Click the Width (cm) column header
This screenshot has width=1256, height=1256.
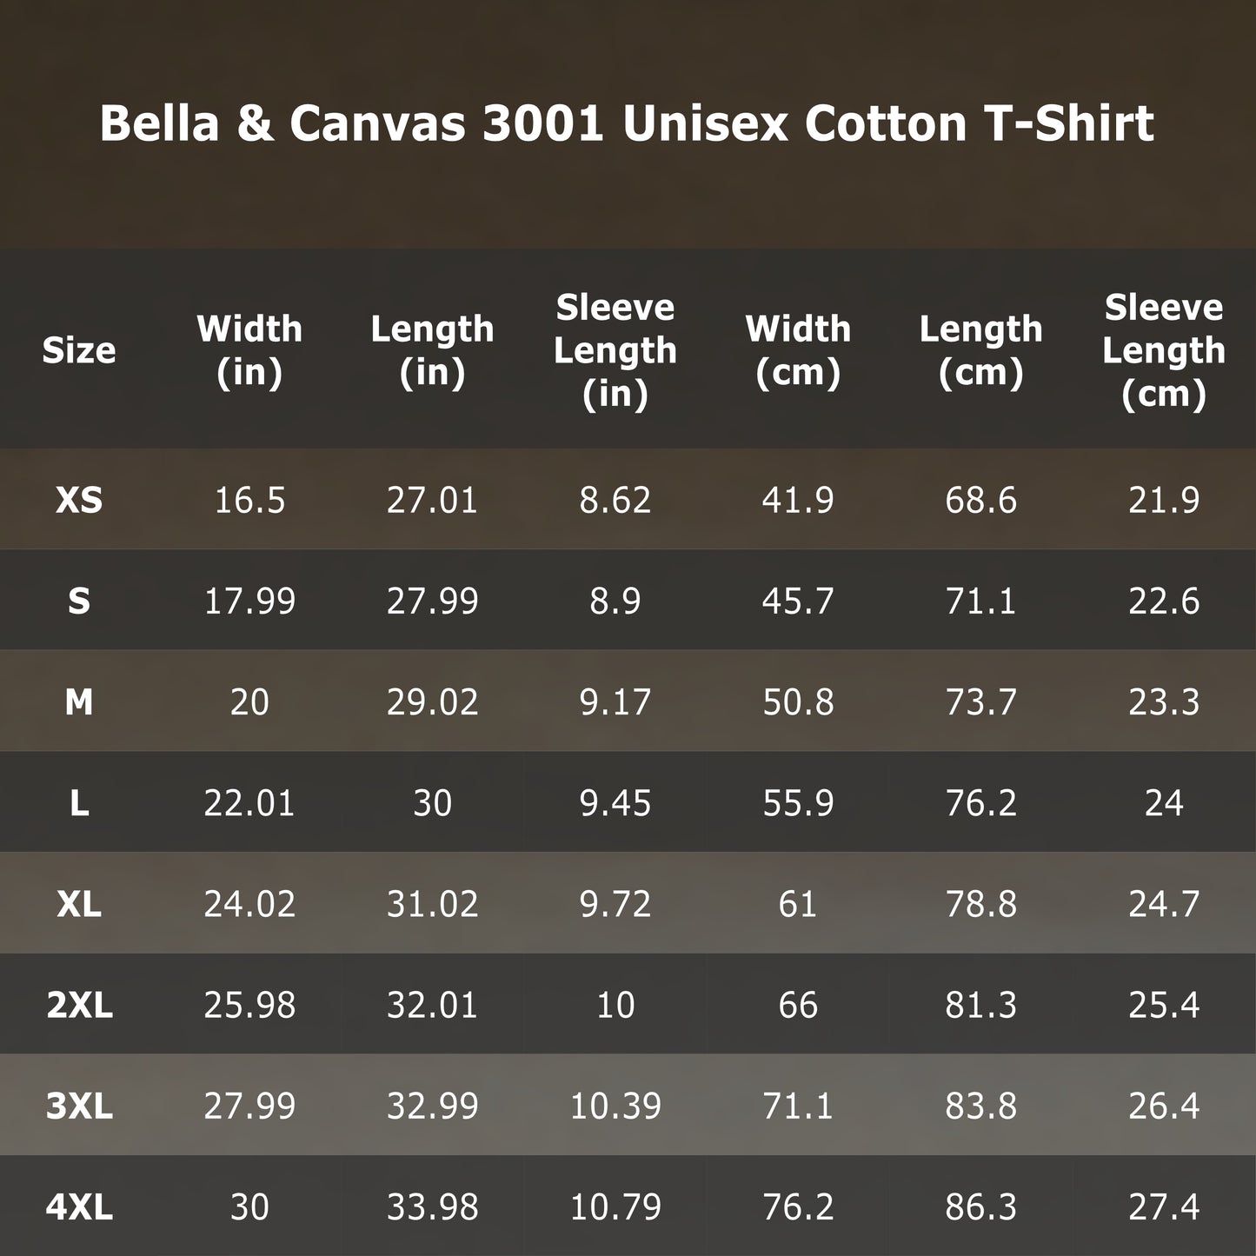pos(798,350)
